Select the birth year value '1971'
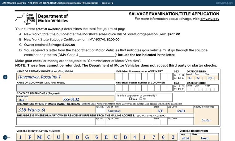Viewport: 235px width, 141px height. 211,78
